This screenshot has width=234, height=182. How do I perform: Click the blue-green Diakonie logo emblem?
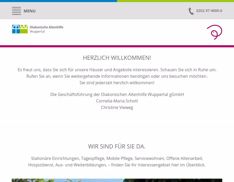(x=20, y=29)
